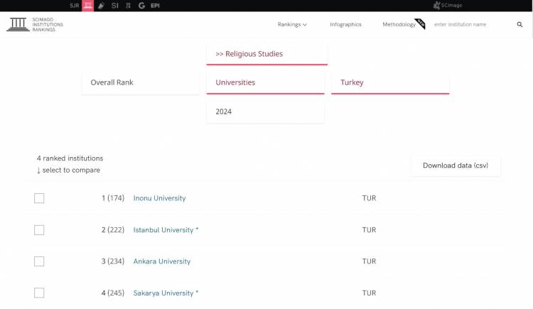
Task: Open the Turkey country dropdown
Action: [390, 82]
